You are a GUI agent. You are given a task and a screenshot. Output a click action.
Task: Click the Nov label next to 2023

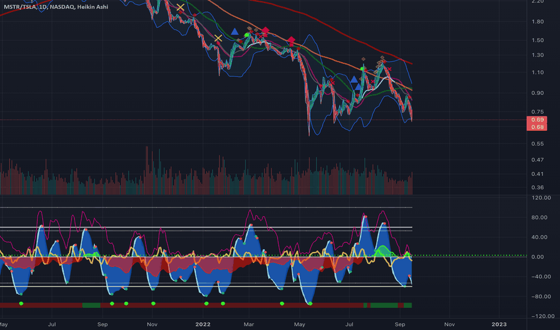[449, 324]
